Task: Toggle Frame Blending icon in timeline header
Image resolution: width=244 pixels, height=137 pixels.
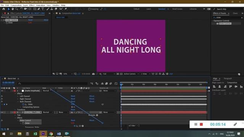Action: click(x=106, y=84)
